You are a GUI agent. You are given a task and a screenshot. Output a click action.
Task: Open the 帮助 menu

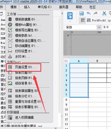pyautogui.click(x=79, y=7)
